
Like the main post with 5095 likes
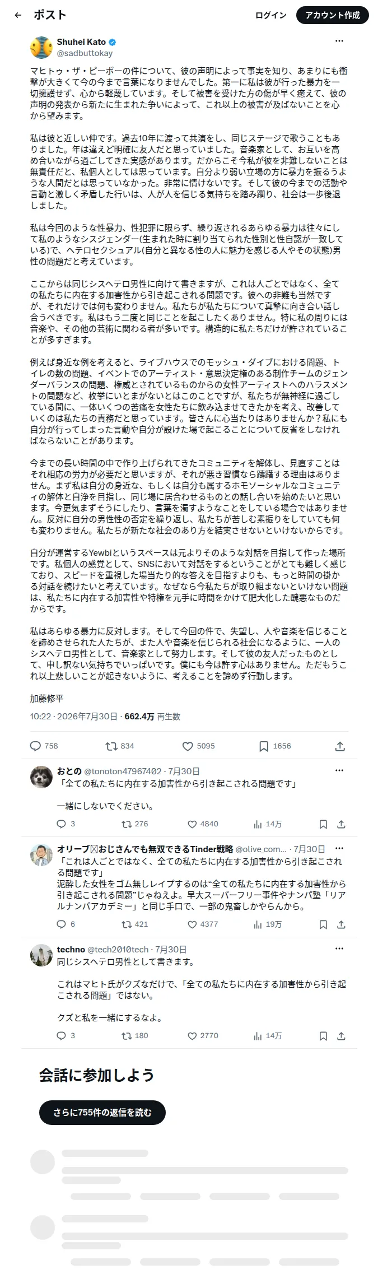[199, 746]
